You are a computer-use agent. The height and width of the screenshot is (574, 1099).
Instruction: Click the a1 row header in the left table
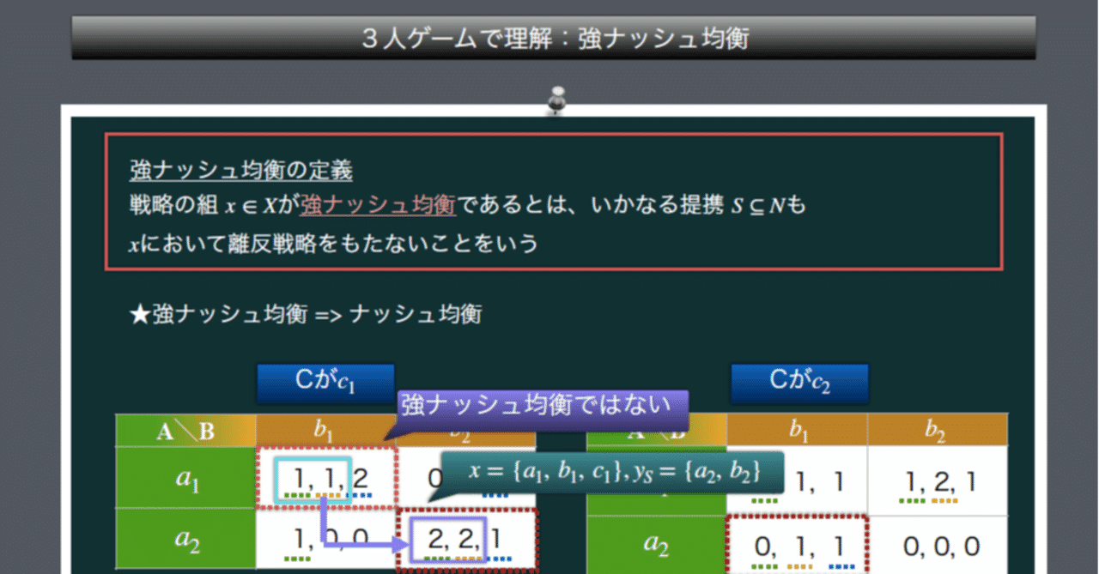click(186, 478)
